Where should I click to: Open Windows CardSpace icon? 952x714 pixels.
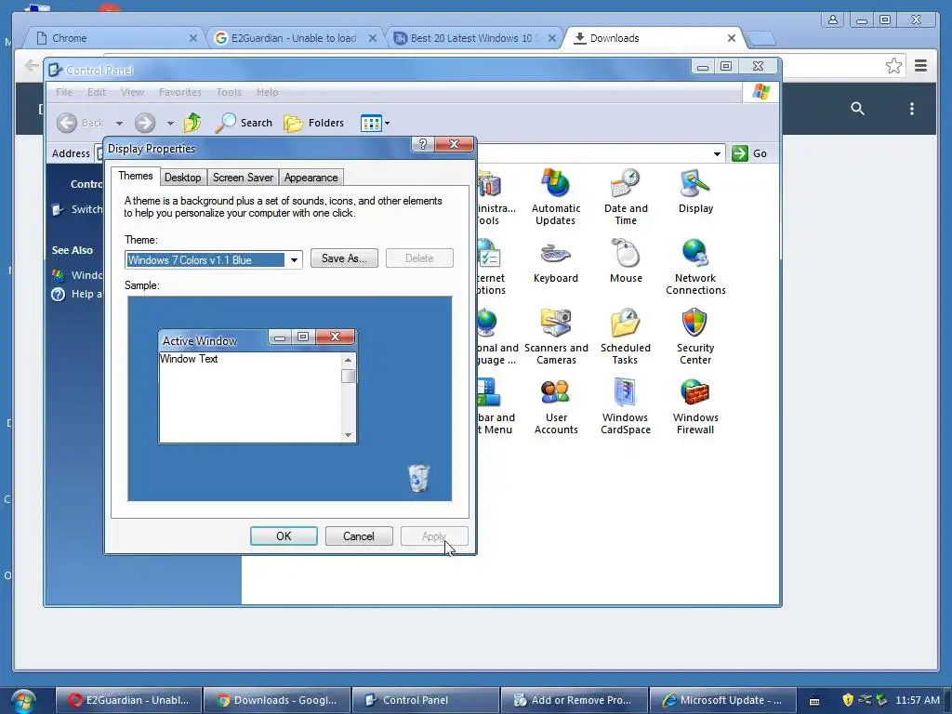tap(626, 406)
